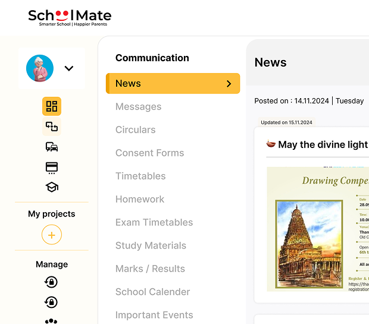
Task: Click the 'Communication' panel heading
Action: pos(152,58)
